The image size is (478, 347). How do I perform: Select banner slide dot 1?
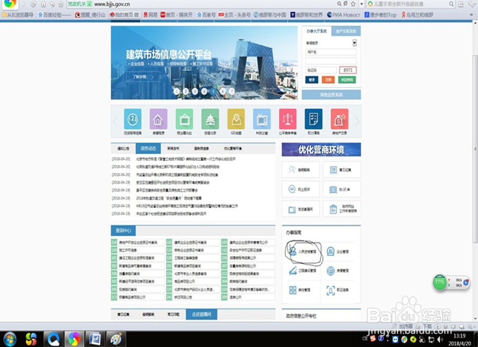point(176,91)
